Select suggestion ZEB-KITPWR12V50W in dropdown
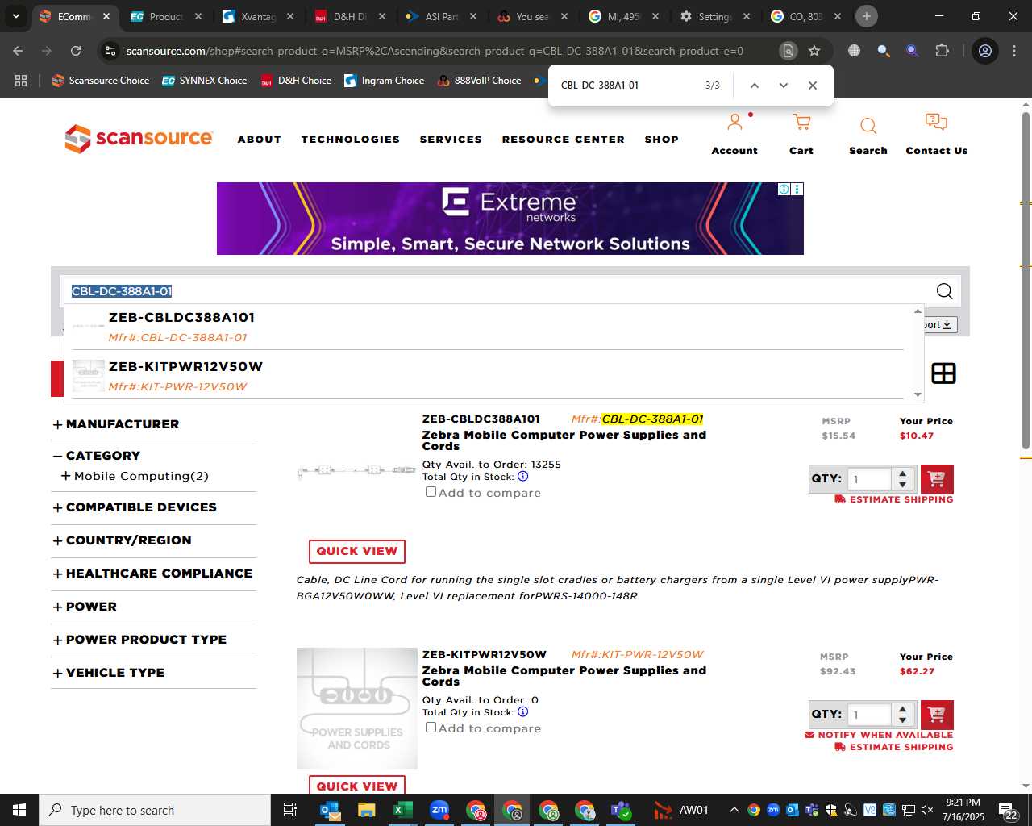Viewport: 1032px width, 826px height. [x=488, y=376]
